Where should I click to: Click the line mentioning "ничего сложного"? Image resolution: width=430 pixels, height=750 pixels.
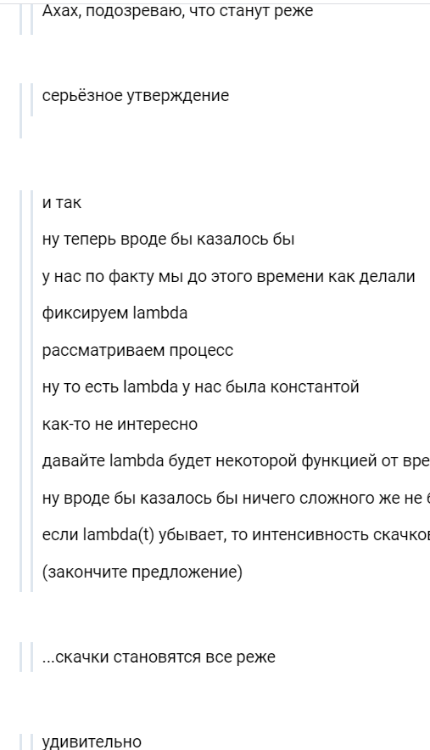[x=236, y=498]
